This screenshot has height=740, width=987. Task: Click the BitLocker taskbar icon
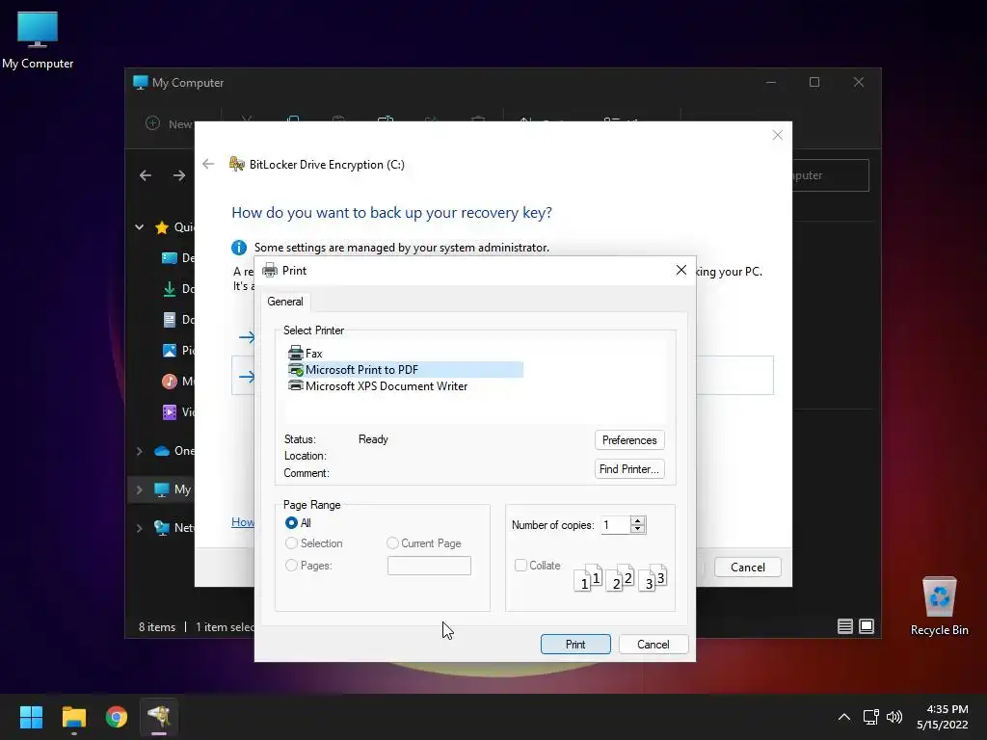click(x=159, y=717)
